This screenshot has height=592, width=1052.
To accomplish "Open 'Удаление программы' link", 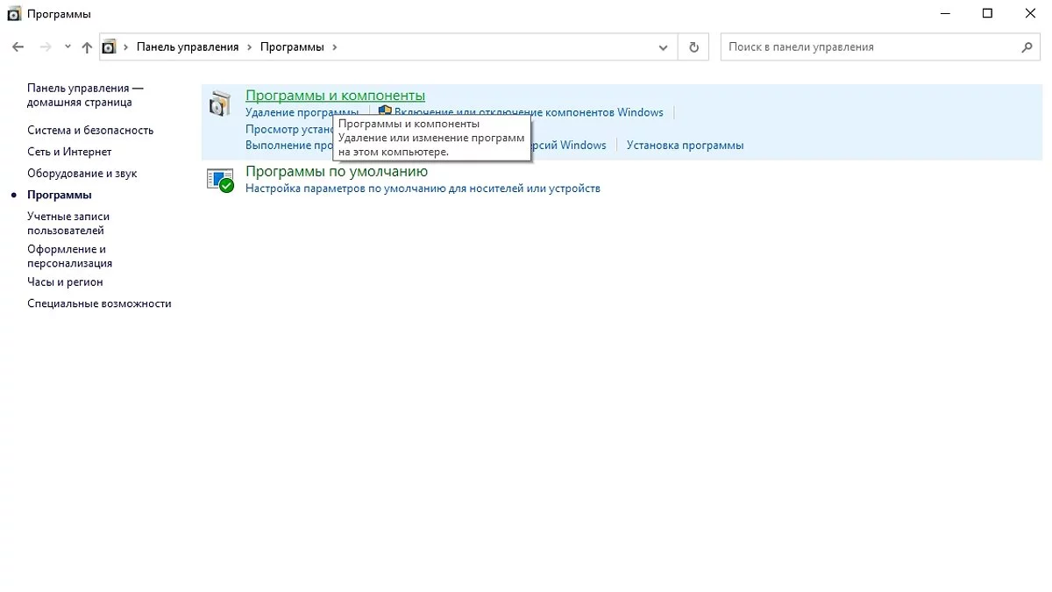I will tap(302, 112).
